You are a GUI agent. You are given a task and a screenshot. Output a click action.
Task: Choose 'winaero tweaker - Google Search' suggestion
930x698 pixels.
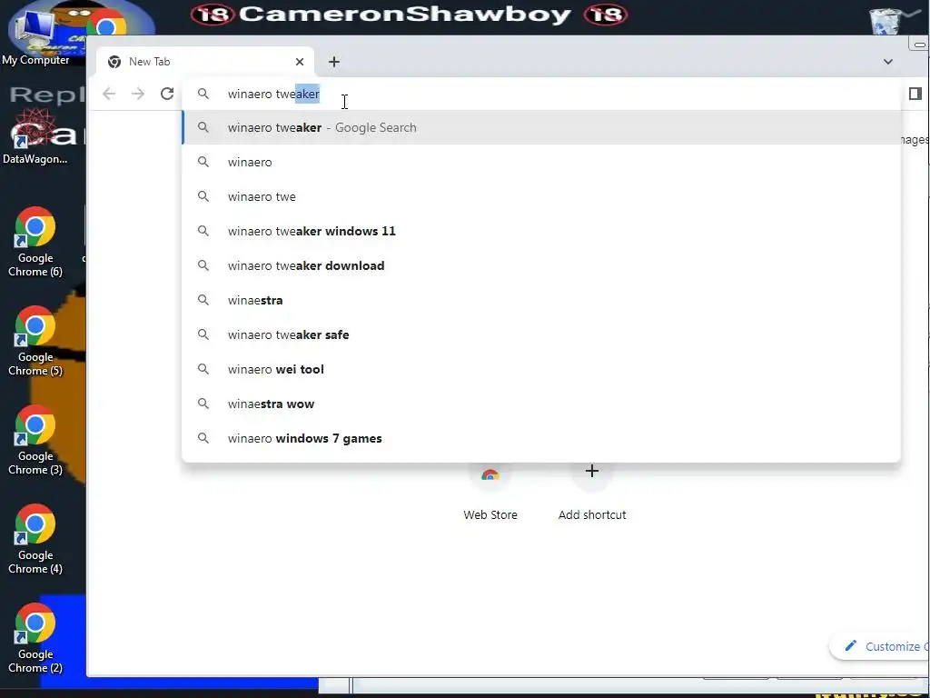[541, 127]
